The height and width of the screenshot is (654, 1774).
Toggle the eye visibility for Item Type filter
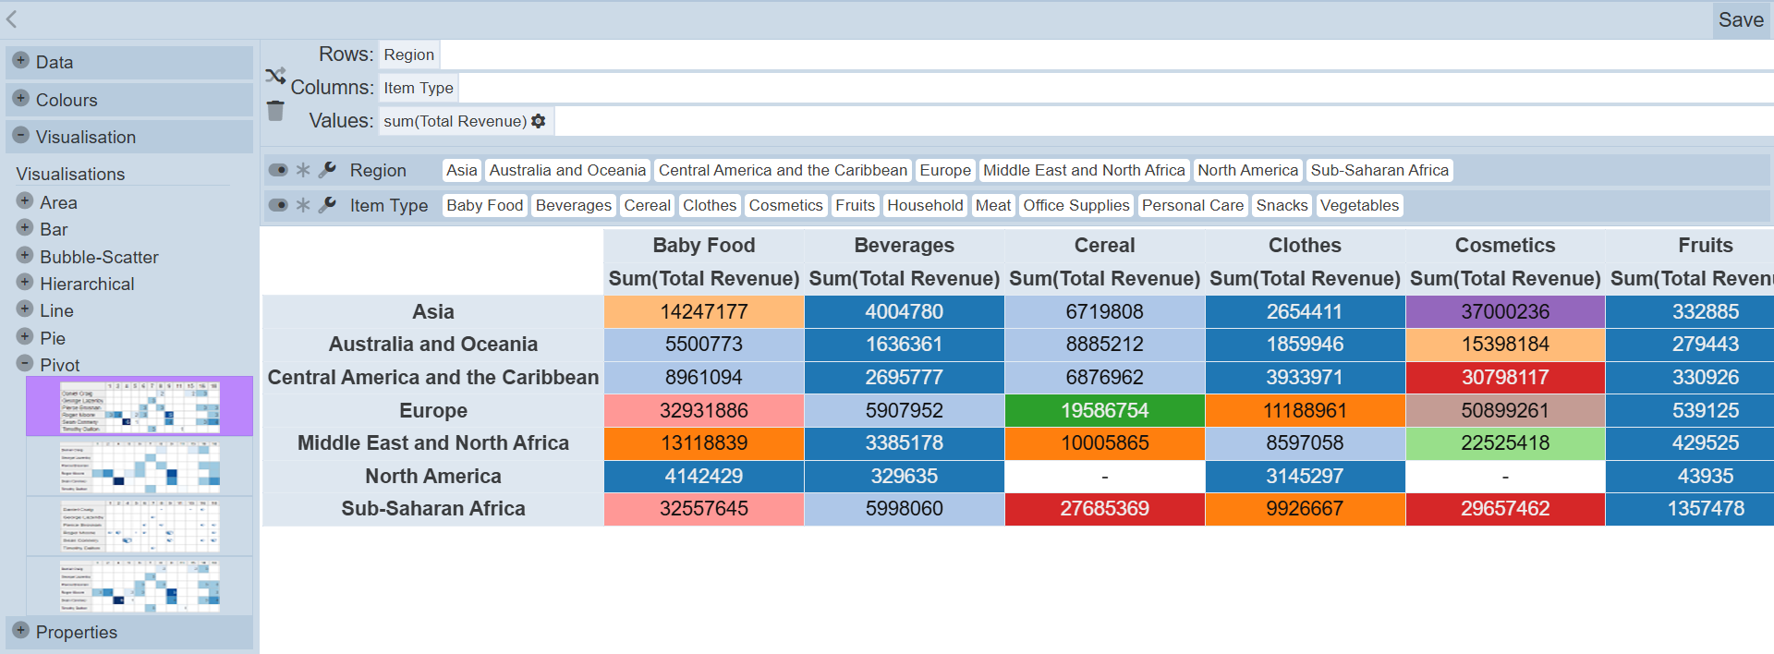278,205
